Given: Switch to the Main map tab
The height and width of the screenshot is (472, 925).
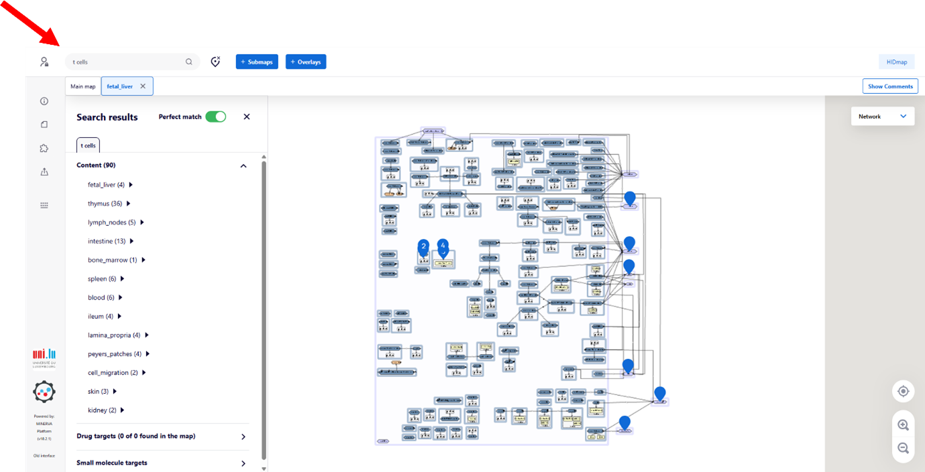Looking at the screenshot, I should coord(83,86).
